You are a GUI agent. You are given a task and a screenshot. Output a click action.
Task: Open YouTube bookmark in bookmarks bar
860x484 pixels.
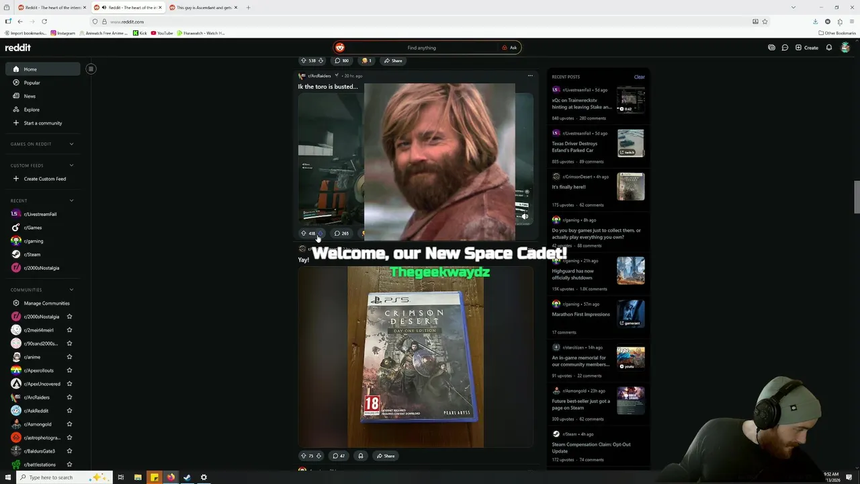162,33
